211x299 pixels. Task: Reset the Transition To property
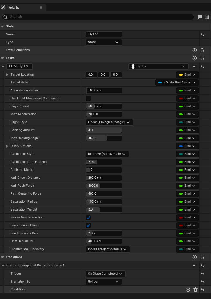pos(203,282)
